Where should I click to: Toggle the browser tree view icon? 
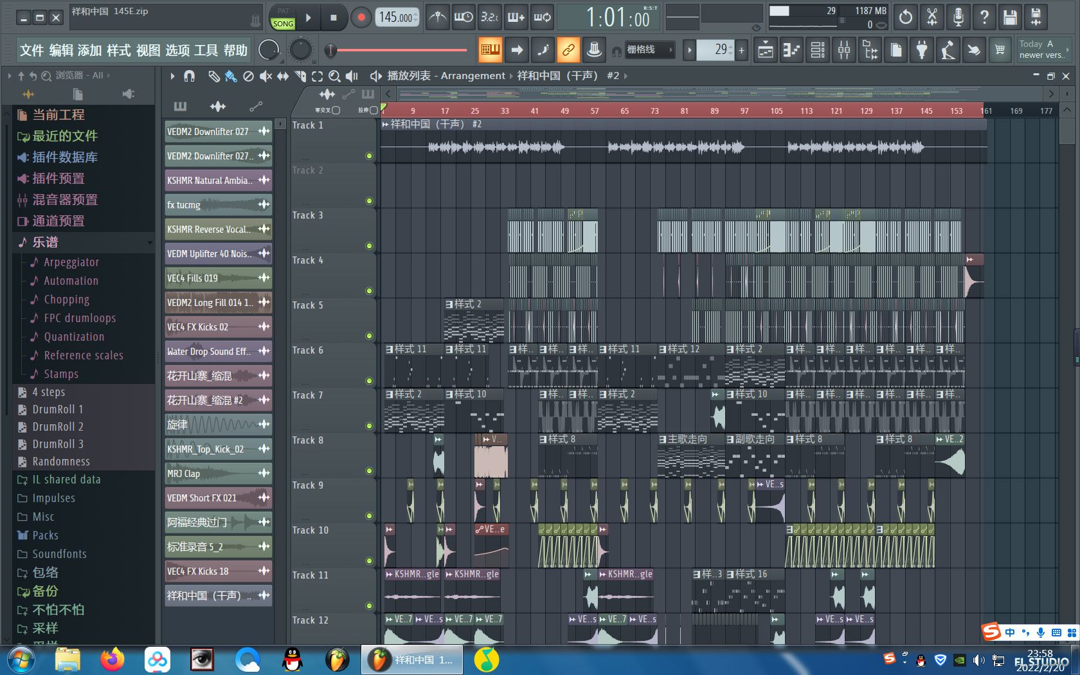tap(870, 50)
